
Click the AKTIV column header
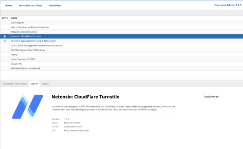pos(5,18)
